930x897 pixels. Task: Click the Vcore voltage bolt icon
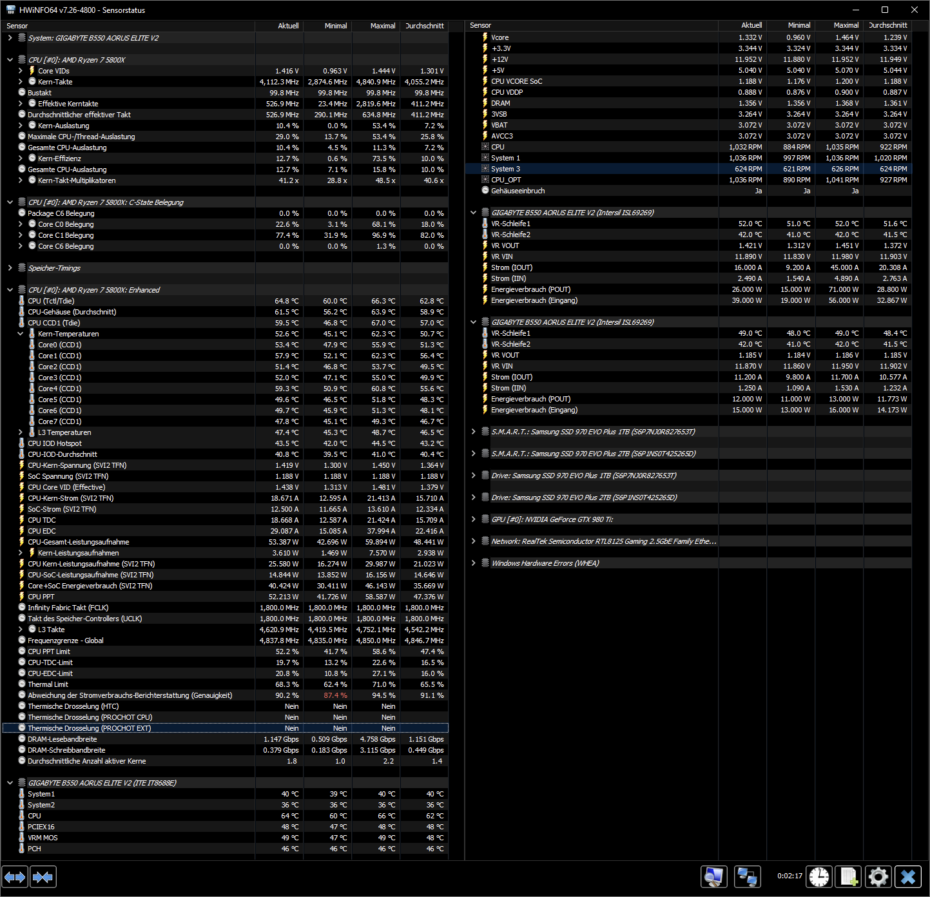[x=485, y=37]
